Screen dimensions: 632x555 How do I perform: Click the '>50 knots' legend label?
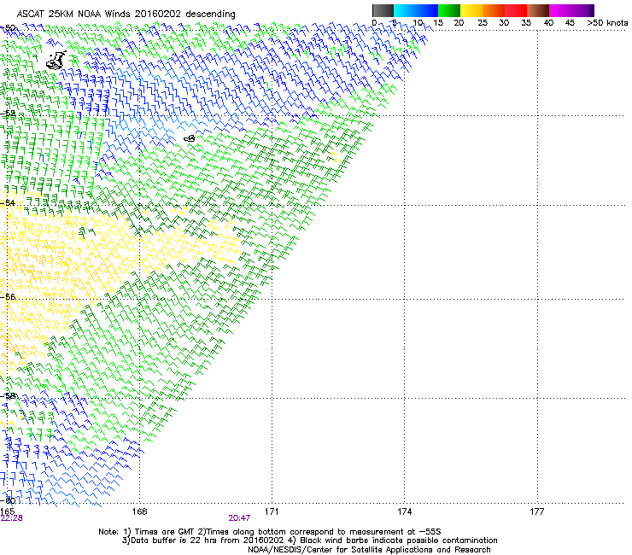pos(610,23)
